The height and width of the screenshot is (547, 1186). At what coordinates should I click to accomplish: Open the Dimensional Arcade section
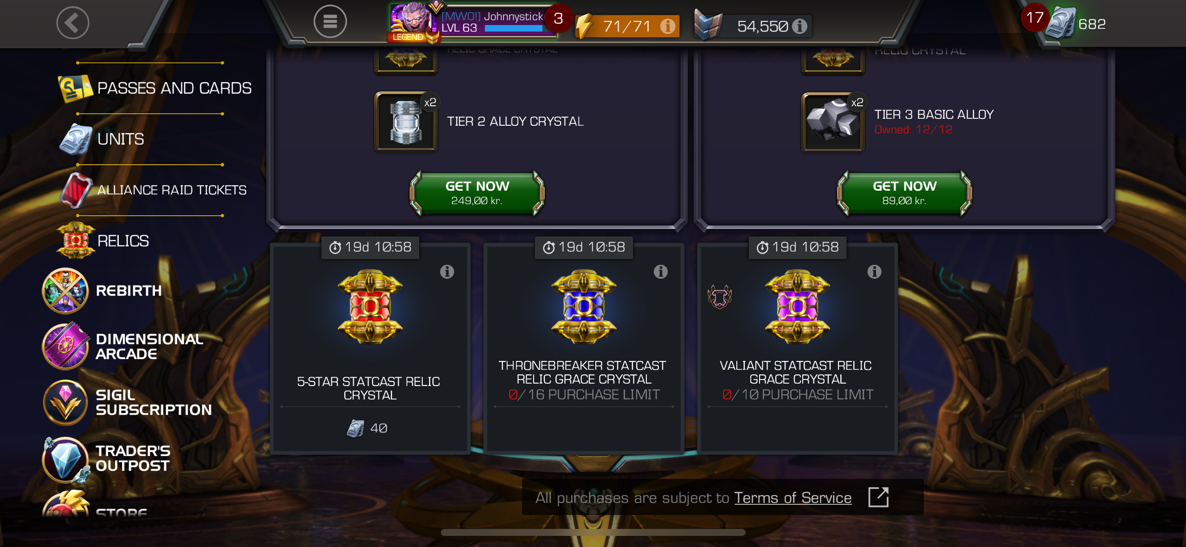[123, 347]
